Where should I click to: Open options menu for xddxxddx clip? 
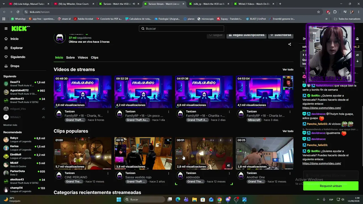[229, 173]
